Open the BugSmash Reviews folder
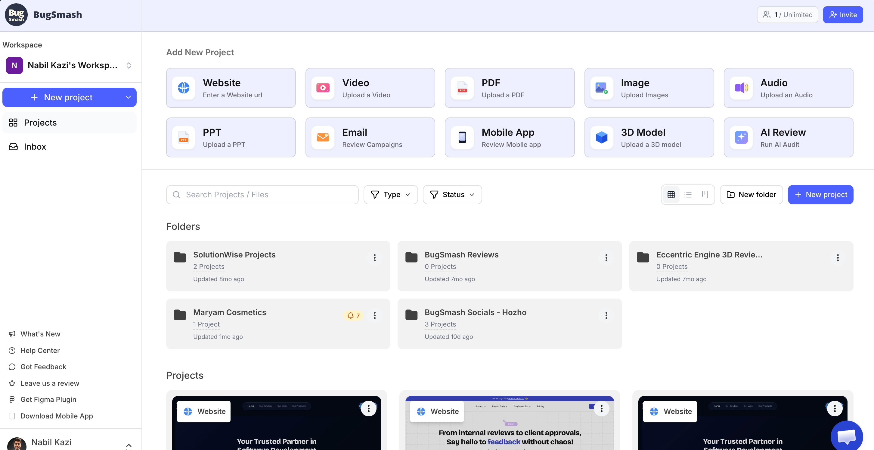 (x=510, y=266)
